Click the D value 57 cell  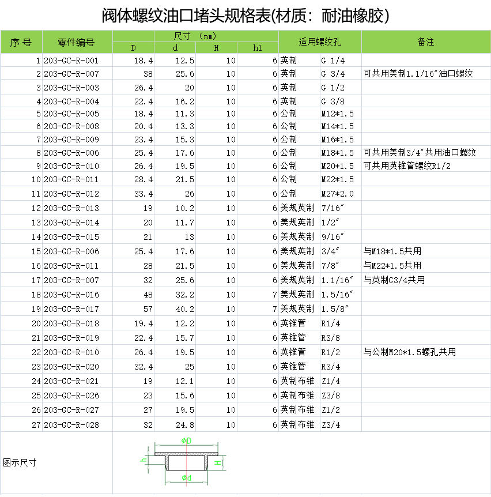coord(133,309)
